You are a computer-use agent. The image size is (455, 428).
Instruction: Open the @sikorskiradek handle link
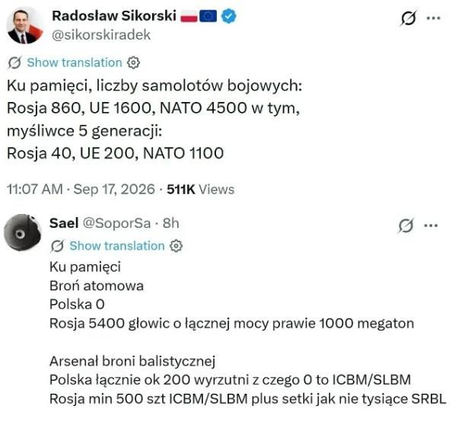click(x=101, y=35)
